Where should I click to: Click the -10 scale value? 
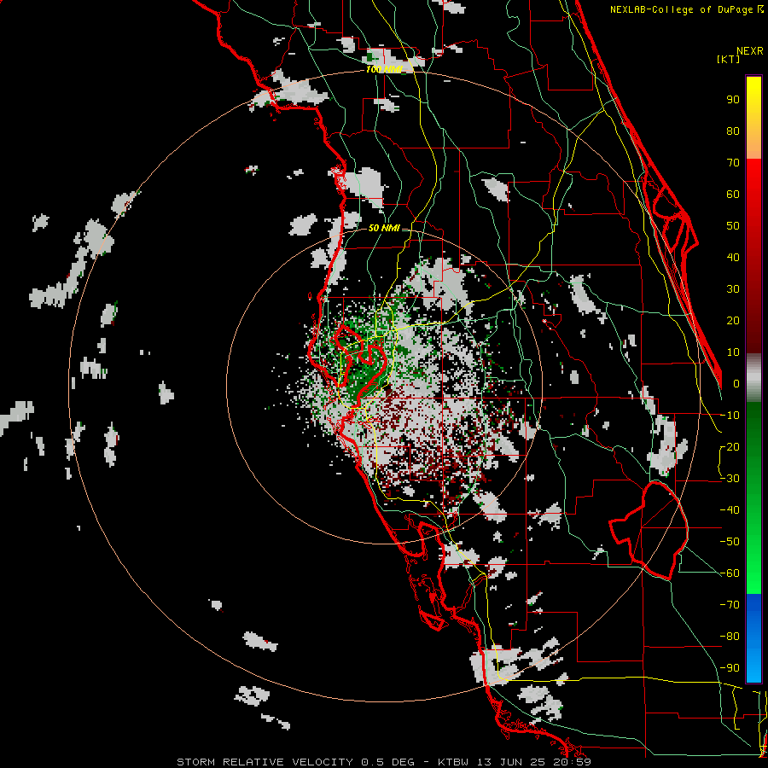730,416
